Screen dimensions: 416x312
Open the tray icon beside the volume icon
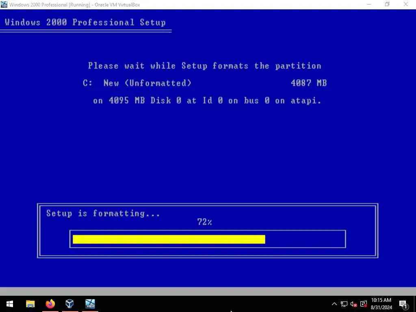[364, 304]
